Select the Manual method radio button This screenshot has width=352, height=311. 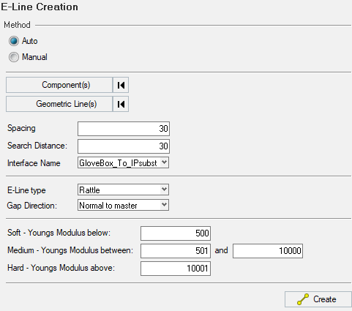point(14,57)
